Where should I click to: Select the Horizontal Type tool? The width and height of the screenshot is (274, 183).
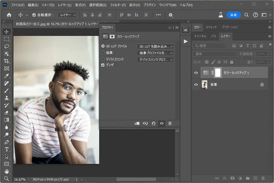[x=7, y=149]
